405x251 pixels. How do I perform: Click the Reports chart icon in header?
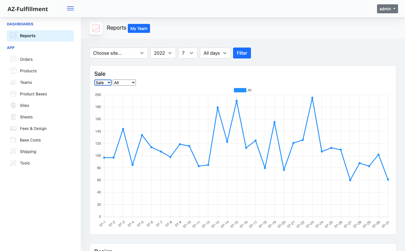click(x=96, y=28)
